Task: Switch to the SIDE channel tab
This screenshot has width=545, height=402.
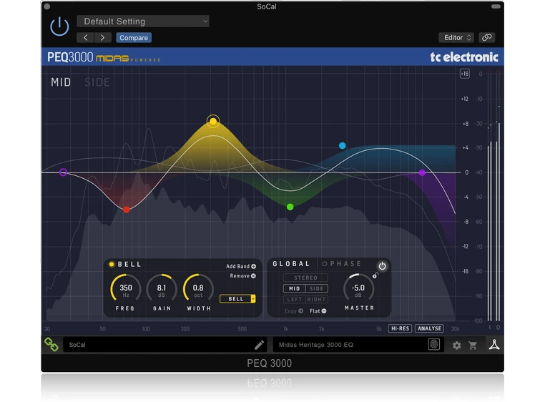Action: (97, 82)
